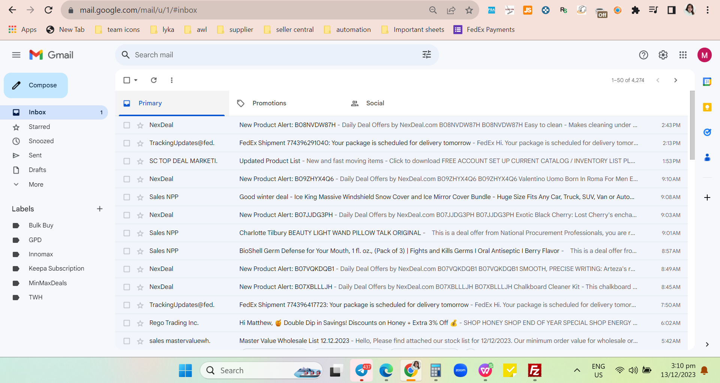Click the Windows taskbar Search box
Screen dimensions: 720x383
[x=262, y=371]
